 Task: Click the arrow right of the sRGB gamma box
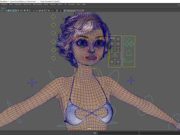tap(83, 10)
